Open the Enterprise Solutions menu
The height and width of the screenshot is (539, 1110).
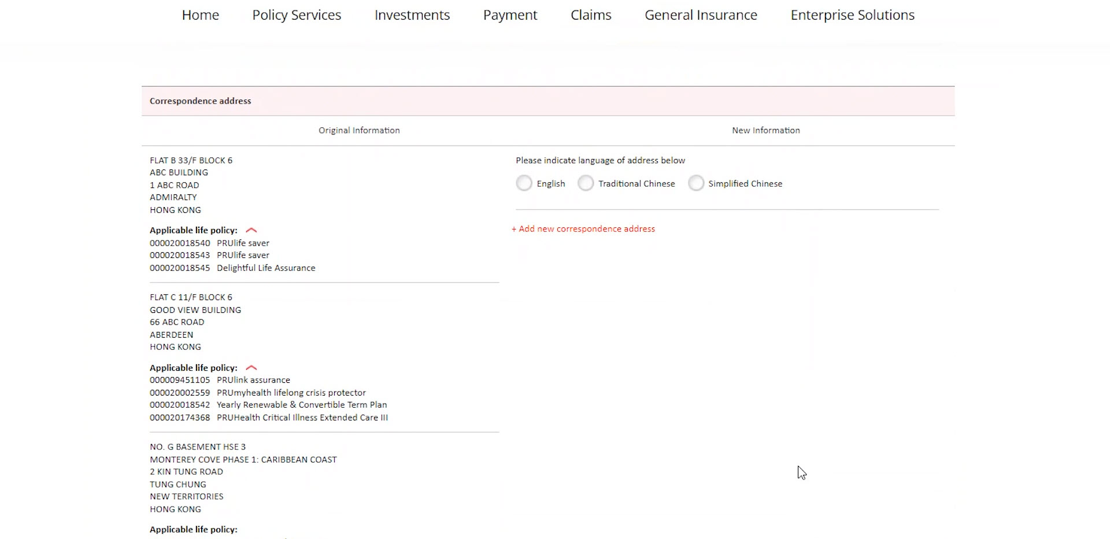tap(852, 15)
